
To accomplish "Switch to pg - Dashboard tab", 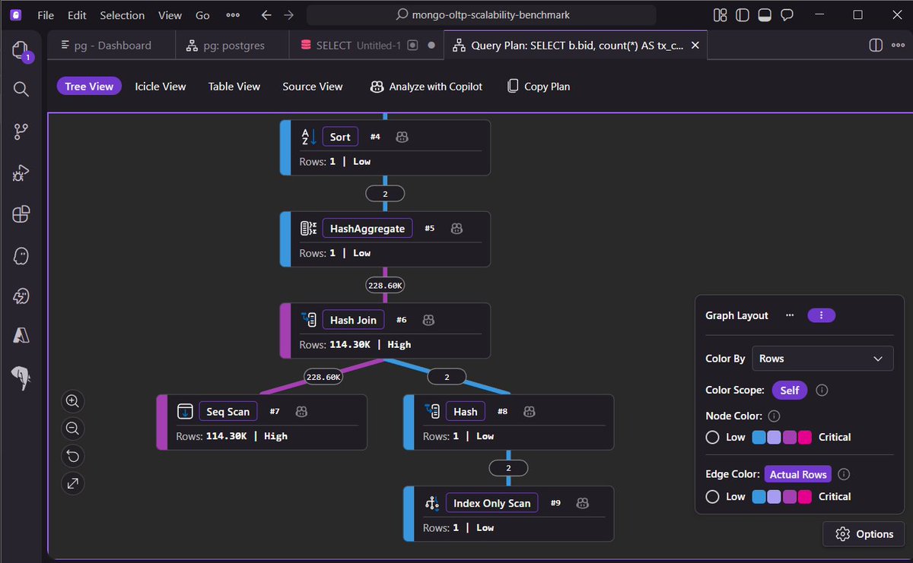I will (x=111, y=46).
